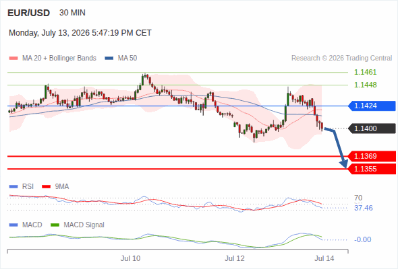
Task: Select the 1.1400 current price tag
Action: (x=372, y=128)
